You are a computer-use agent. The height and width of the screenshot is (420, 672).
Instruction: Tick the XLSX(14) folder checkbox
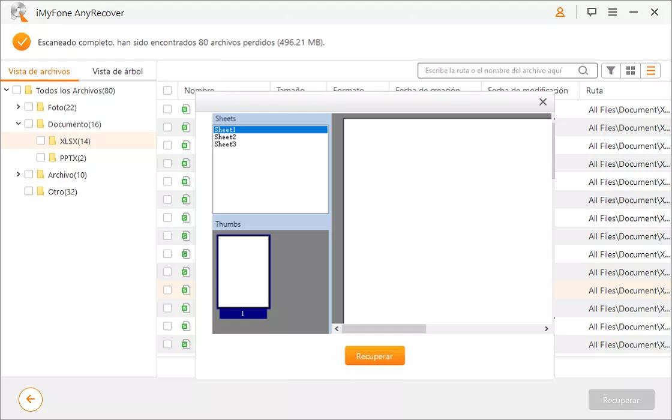point(41,141)
